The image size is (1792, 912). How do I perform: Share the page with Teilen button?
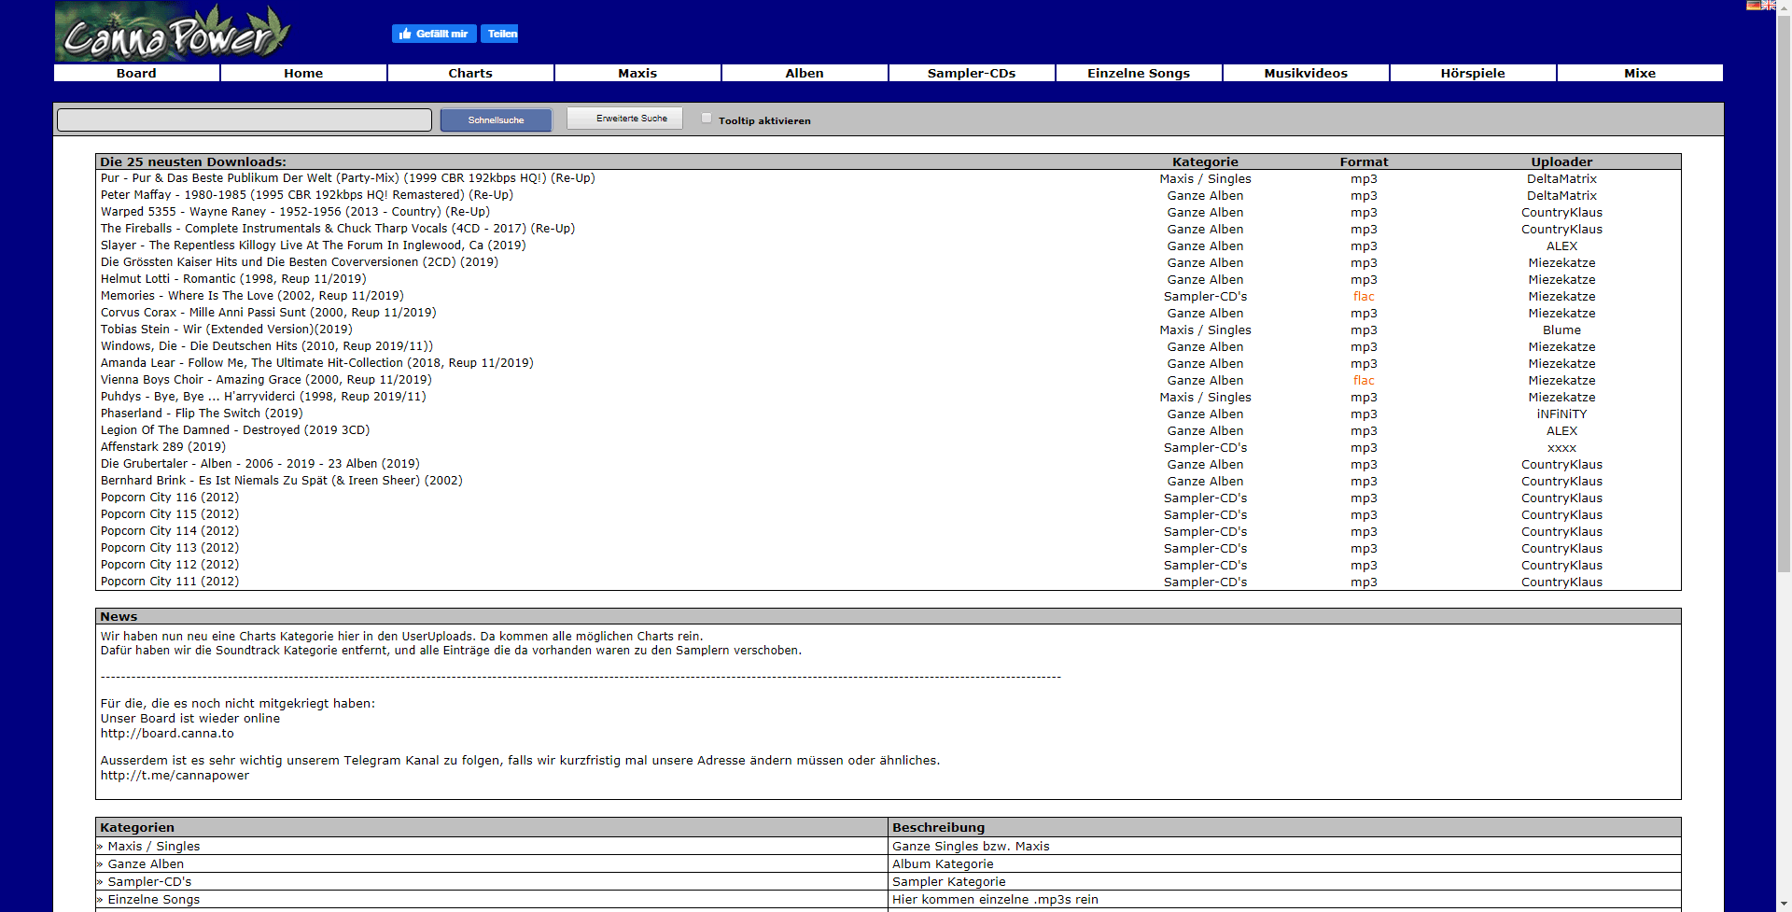pyautogui.click(x=499, y=34)
